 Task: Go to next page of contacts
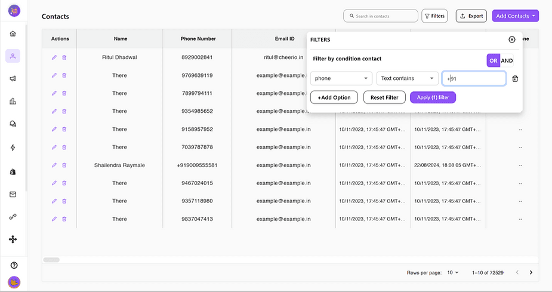tap(531, 272)
